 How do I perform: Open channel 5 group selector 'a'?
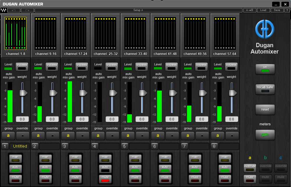click(x=128, y=135)
